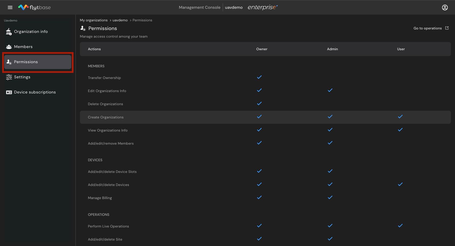
Task: Click Perform Live Operations label
Action: click(x=108, y=226)
